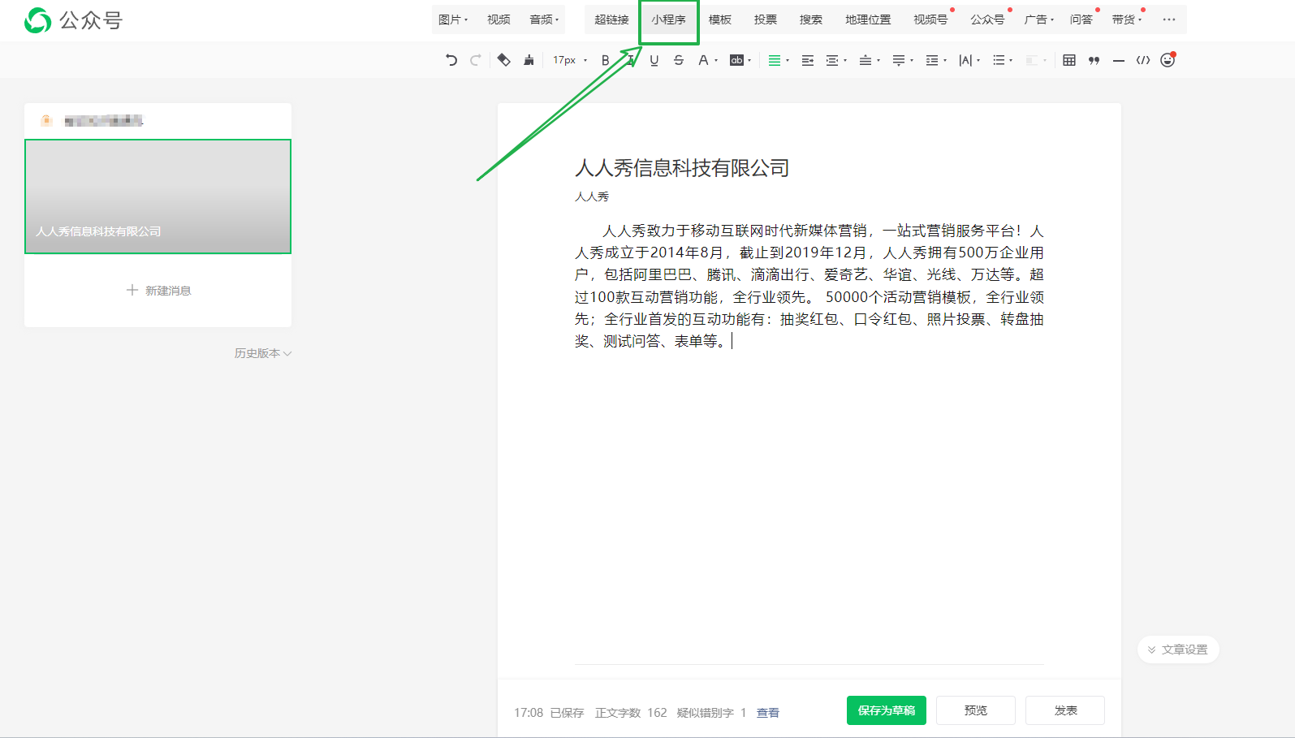Click the spacing before paragraph icon
The width and height of the screenshot is (1295, 738).
point(865,60)
